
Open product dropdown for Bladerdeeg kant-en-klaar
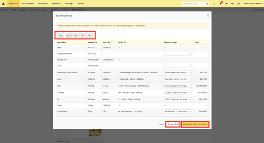pyautogui.click(x=178, y=72)
